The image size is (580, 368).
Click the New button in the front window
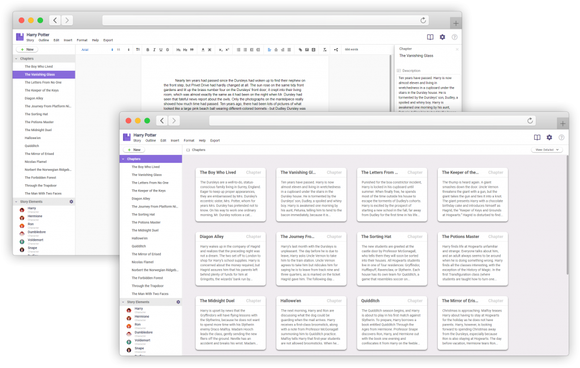click(134, 150)
